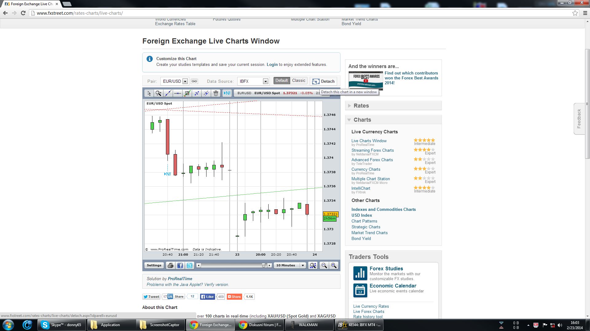590x331 pixels.
Task: Share chart on Twitter icon below chart
Action: click(x=190, y=265)
